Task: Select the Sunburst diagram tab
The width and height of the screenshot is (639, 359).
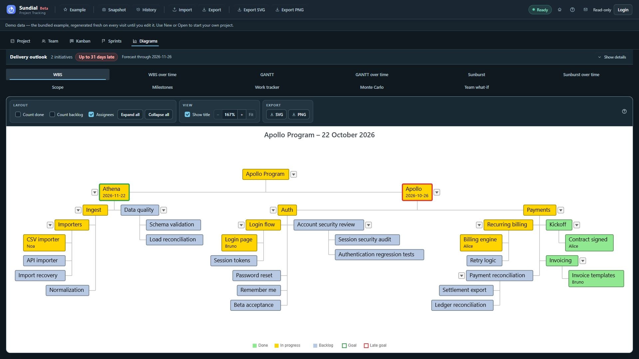Action: (x=476, y=74)
